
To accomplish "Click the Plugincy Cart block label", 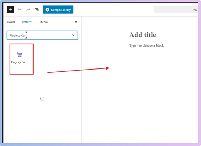I will tap(19, 62).
